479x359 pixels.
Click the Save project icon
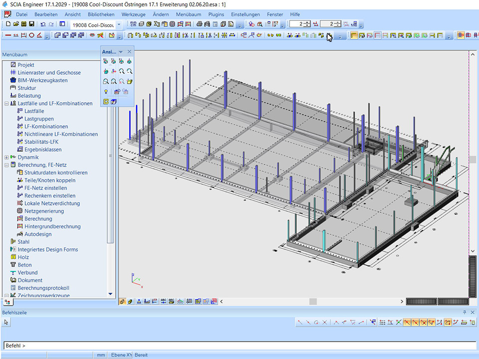(x=32, y=24)
